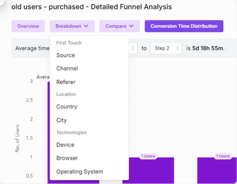
Task: Click the First Touch group header
Action: (x=69, y=43)
